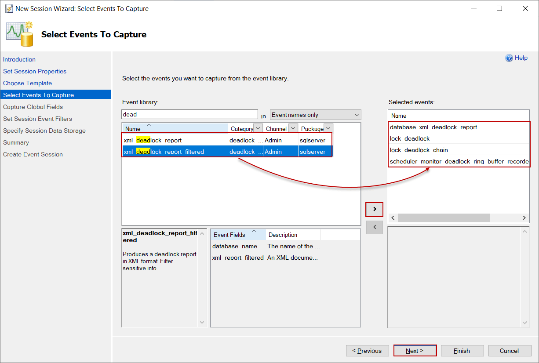
Task: Click the Event library search field
Action: point(189,114)
